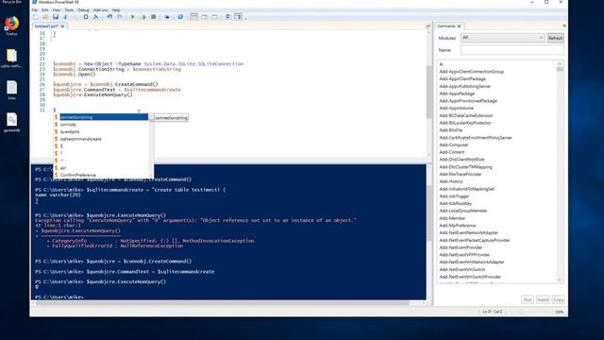604x340 pixels.
Task: Show Script Pane Maximized icon
Action: coord(214,17)
